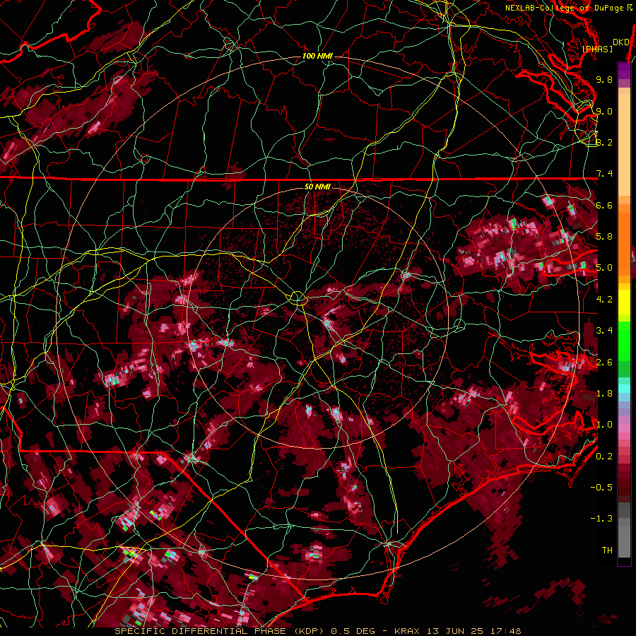Click the 4.2 color scale value
This screenshot has height=636, width=636.
pos(604,300)
